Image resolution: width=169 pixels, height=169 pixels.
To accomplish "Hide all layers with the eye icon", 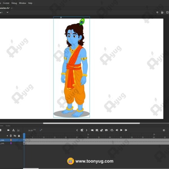I will pos(15,136).
